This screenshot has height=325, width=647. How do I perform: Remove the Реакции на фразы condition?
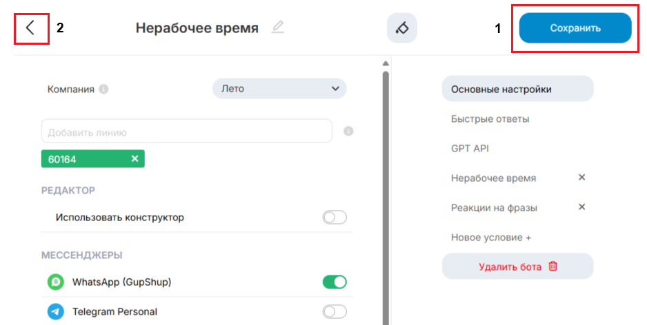pyautogui.click(x=581, y=207)
